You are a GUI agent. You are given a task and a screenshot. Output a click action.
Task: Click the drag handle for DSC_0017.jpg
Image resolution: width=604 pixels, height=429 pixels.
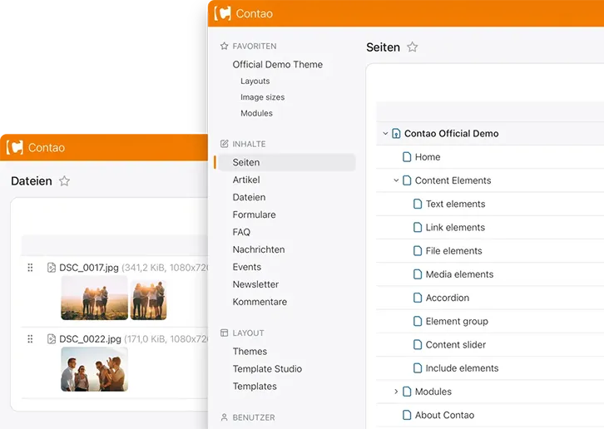click(30, 267)
